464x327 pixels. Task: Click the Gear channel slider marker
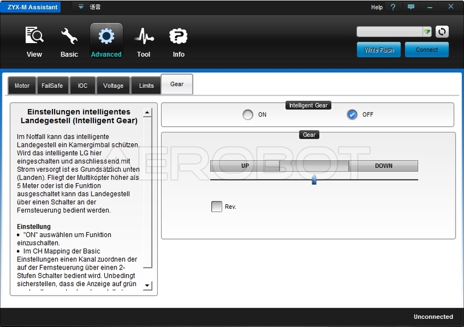(x=314, y=180)
